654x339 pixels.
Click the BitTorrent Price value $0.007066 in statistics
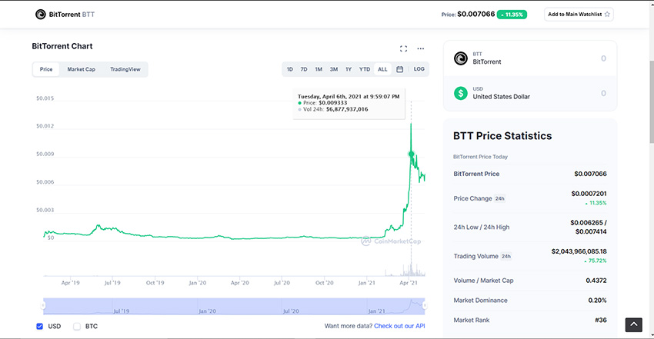590,174
